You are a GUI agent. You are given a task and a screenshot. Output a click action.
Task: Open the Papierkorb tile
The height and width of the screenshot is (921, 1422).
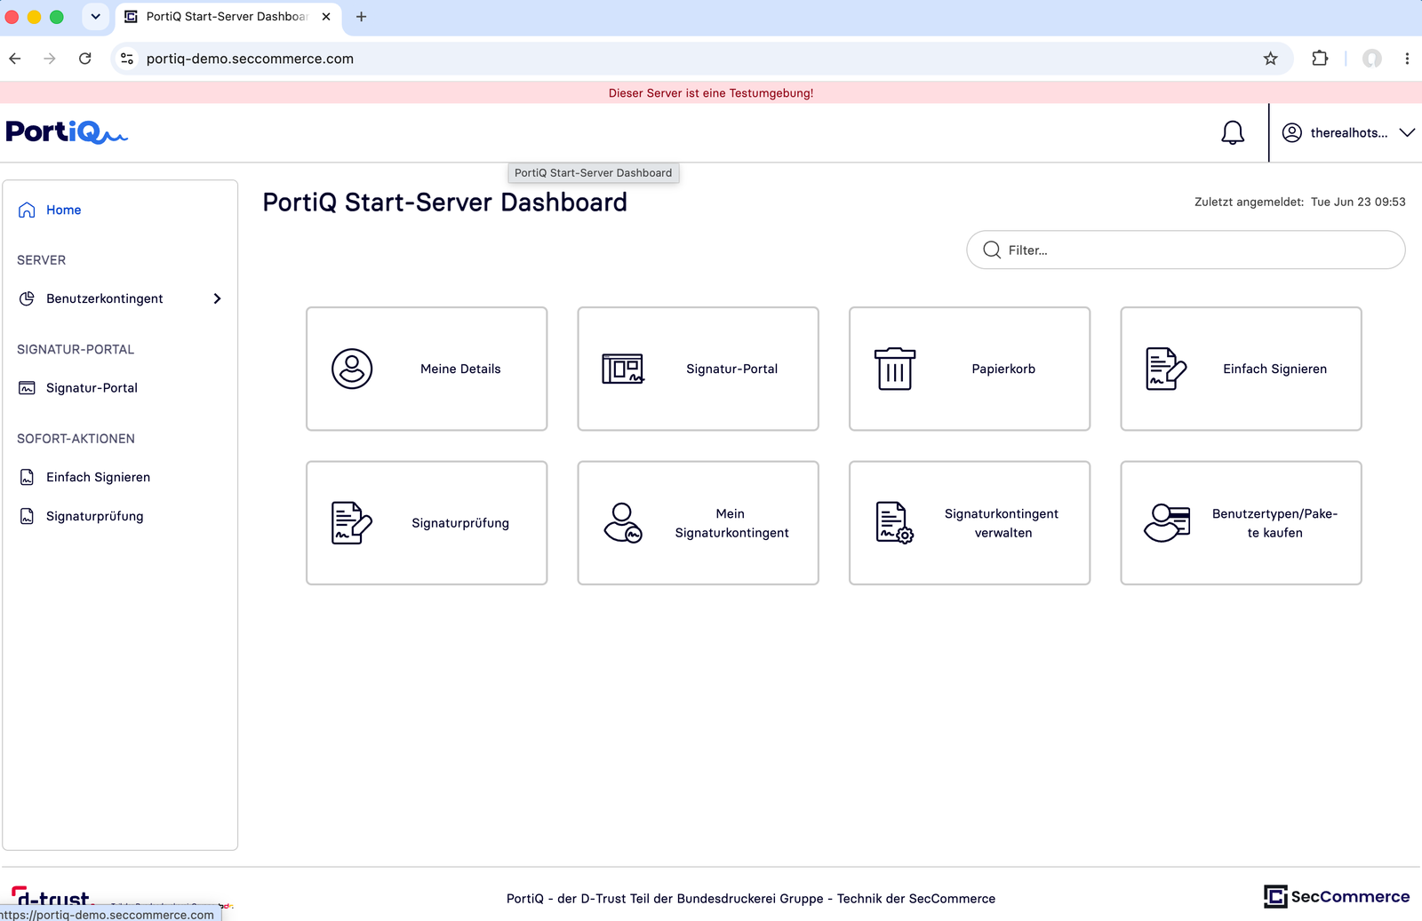(970, 369)
